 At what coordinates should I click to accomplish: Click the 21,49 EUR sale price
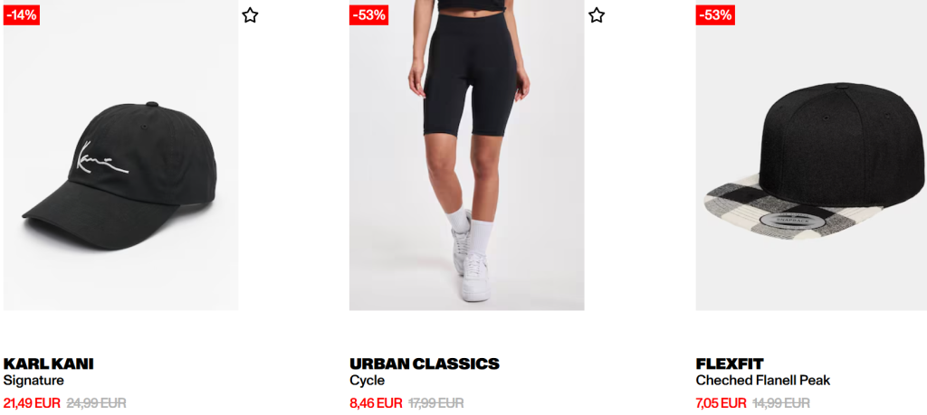coord(32,403)
